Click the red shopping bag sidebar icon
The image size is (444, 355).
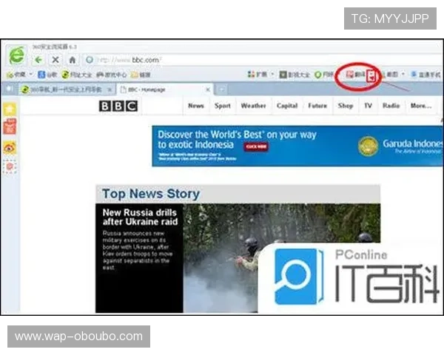click(10, 127)
